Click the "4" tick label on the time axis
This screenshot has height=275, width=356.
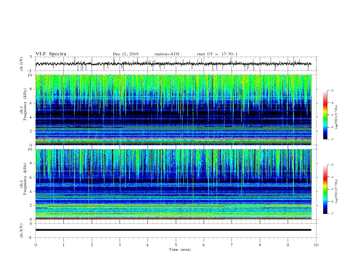[x=147, y=245]
